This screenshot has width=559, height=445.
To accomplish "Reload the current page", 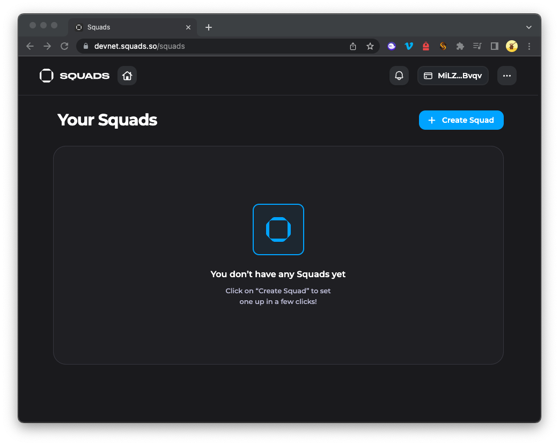I will (64, 46).
